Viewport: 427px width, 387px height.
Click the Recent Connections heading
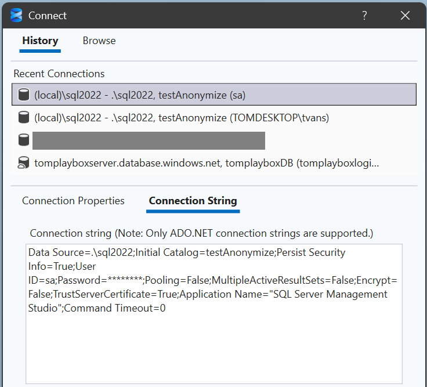[59, 74]
